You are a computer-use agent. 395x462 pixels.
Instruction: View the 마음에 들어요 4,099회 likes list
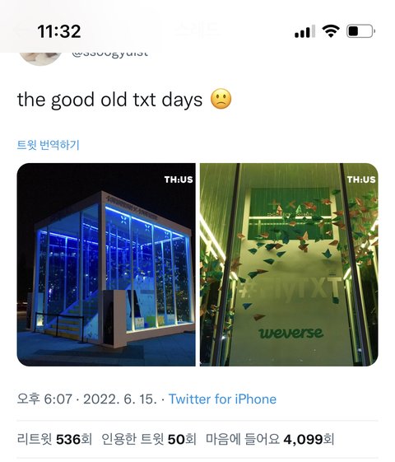(270, 439)
